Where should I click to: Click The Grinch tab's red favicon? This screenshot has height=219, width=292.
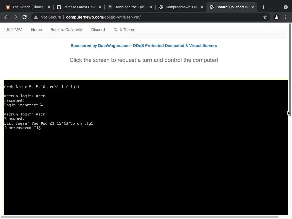tap(8, 7)
